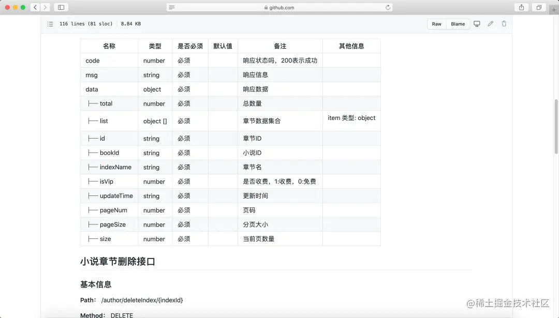Screen dimensions: 559x318
Task: Click the github.com address field
Action: [x=279, y=7]
